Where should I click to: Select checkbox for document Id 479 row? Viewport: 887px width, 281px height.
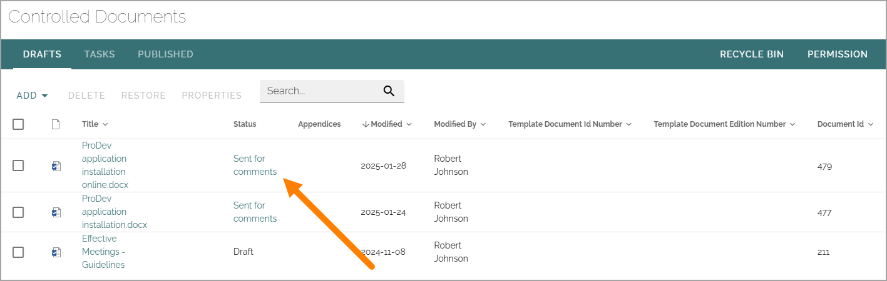(x=18, y=165)
